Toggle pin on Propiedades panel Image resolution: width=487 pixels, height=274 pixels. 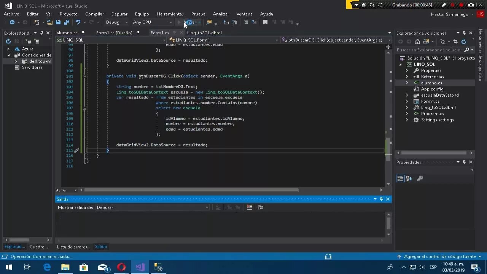tap(464, 162)
